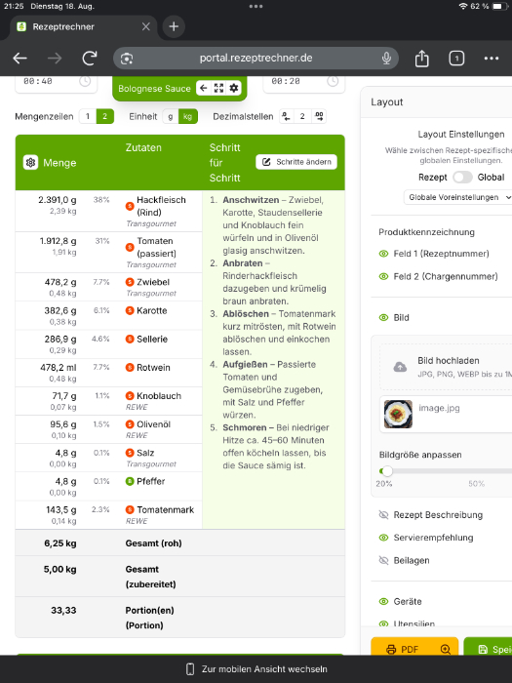
Task: Set Mengenzeilen to 1
Action: 88,116
